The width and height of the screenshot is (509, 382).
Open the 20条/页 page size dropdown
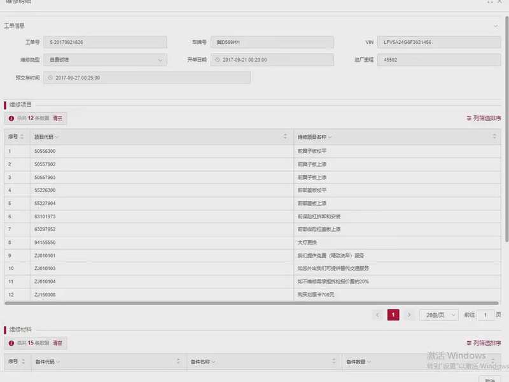point(438,315)
